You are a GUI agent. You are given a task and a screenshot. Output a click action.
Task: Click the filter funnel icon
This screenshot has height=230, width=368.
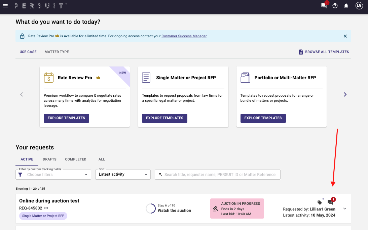point(20,175)
